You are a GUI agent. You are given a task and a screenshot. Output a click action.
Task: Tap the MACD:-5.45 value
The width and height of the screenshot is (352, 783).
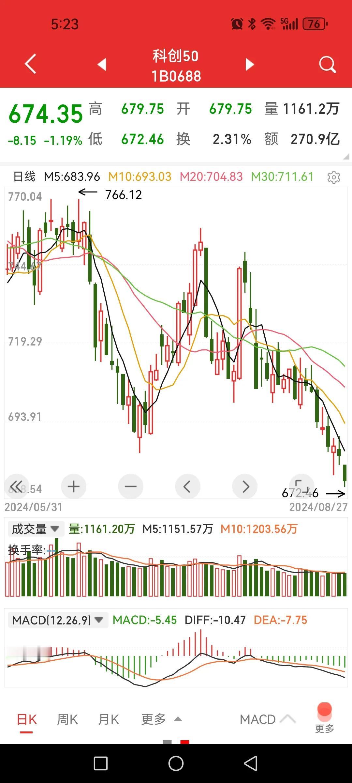click(145, 620)
